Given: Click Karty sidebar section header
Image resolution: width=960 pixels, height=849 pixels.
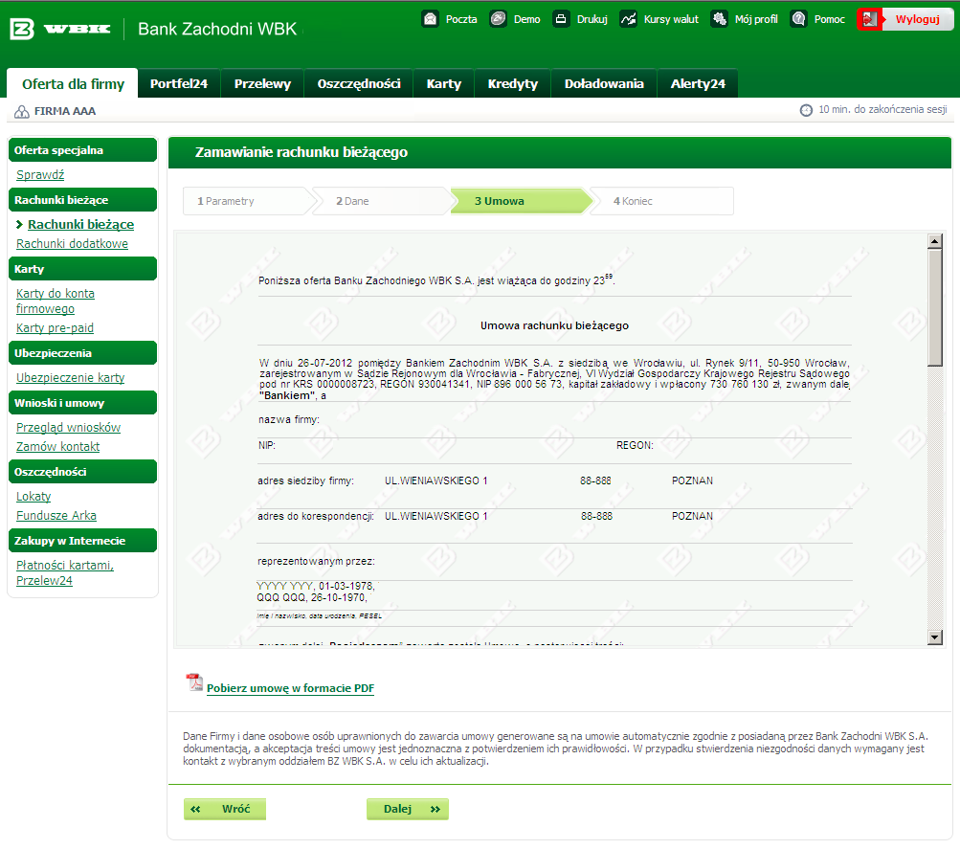Looking at the screenshot, I should pyautogui.click(x=82, y=269).
